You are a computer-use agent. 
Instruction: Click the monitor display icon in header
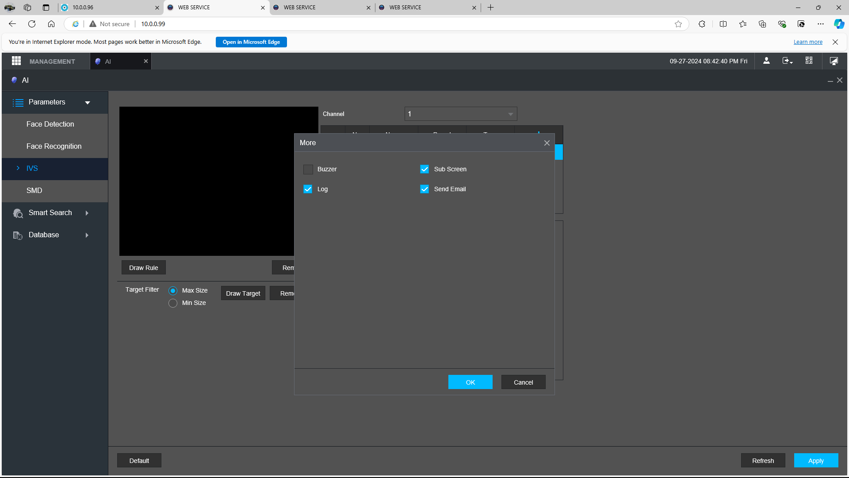click(834, 61)
